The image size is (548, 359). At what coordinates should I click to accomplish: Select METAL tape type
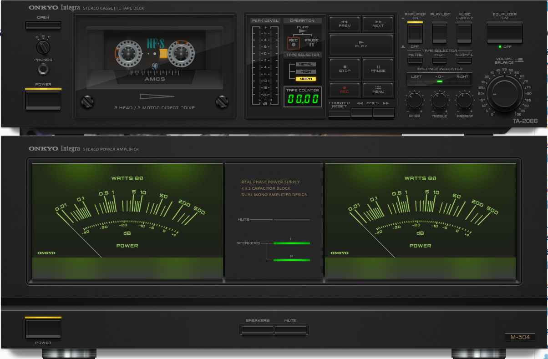point(415,61)
